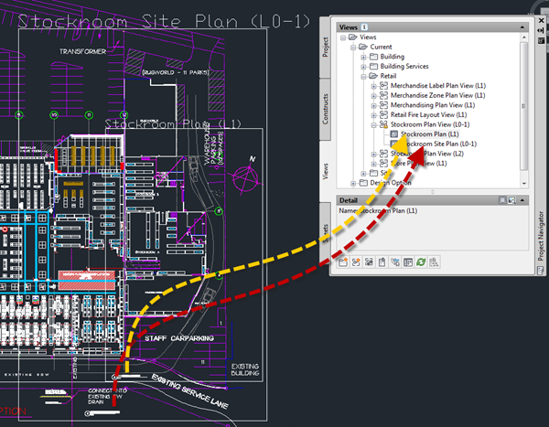
Task: Select Merchandise Label Plan View (L1)
Action: click(432, 86)
